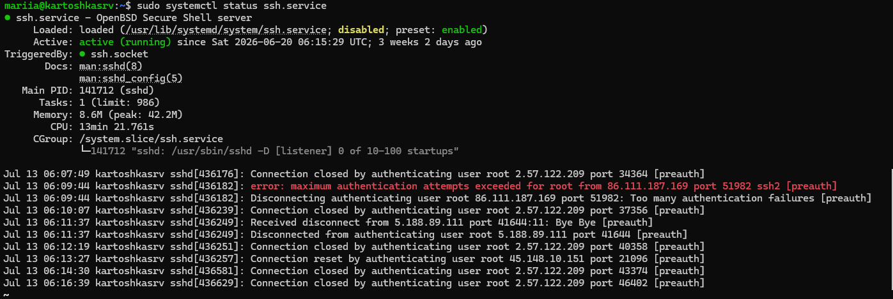893x299 pixels.
Task: Click the Connection reset by 45.148.10.151 line
Action: (x=354, y=259)
